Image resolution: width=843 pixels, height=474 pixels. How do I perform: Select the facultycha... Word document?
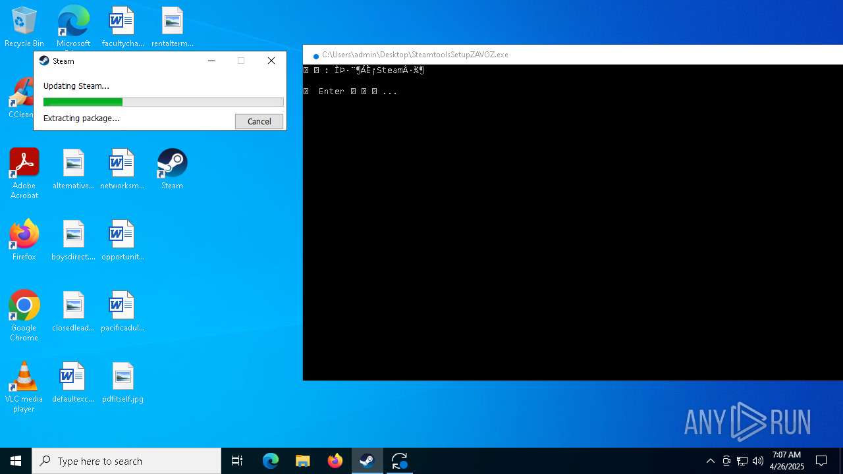coord(122,26)
